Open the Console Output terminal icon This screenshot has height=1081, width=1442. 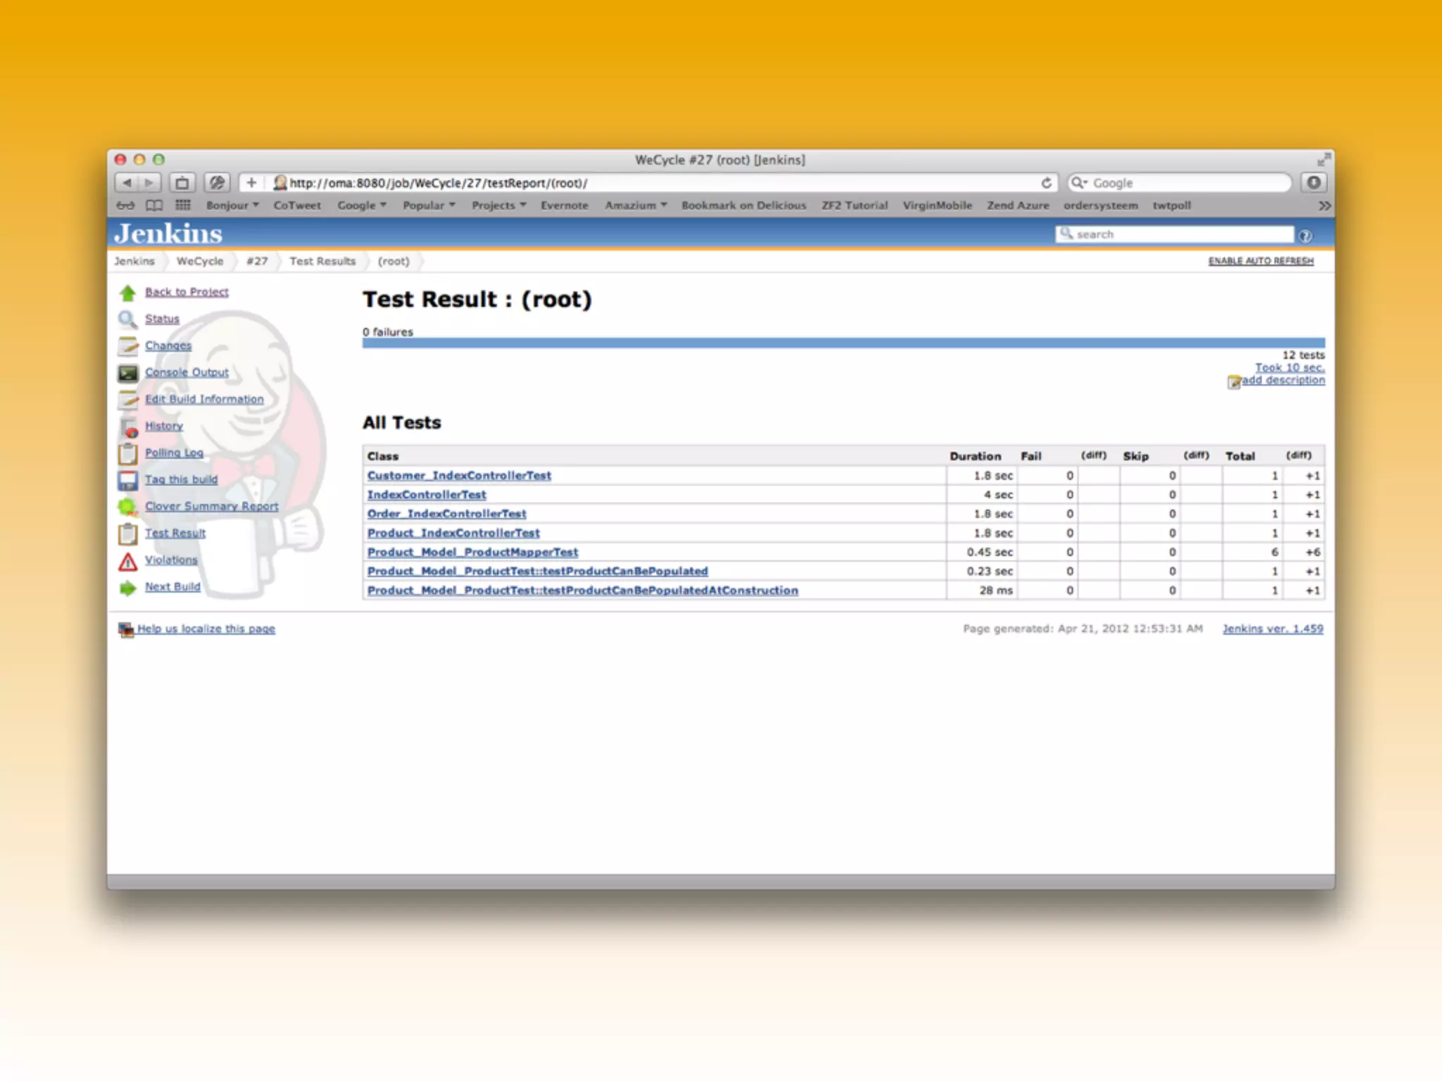(127, 373)
